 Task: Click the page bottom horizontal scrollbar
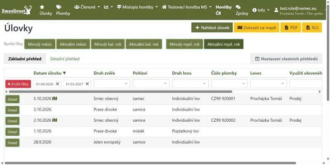150,163
